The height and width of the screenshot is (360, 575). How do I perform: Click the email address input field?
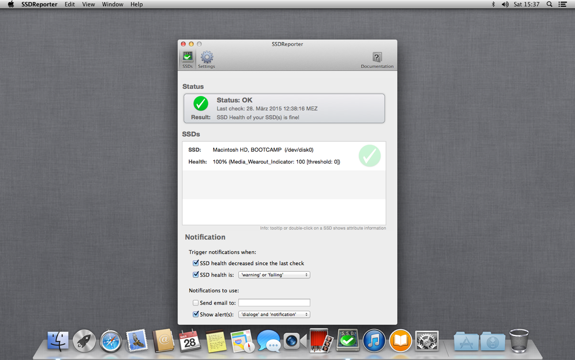(x=274, y=303)
